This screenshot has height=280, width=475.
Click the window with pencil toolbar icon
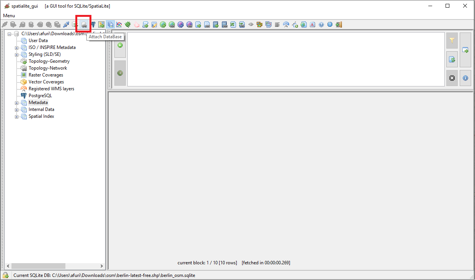pos(154,24)
